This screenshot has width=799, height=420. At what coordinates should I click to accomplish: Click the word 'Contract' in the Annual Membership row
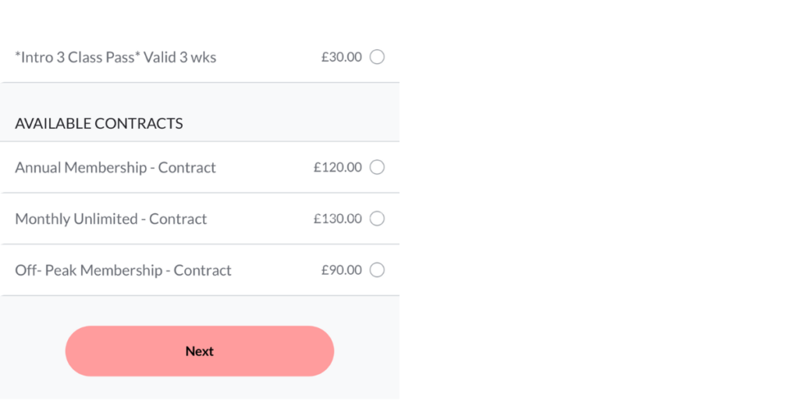187,168
